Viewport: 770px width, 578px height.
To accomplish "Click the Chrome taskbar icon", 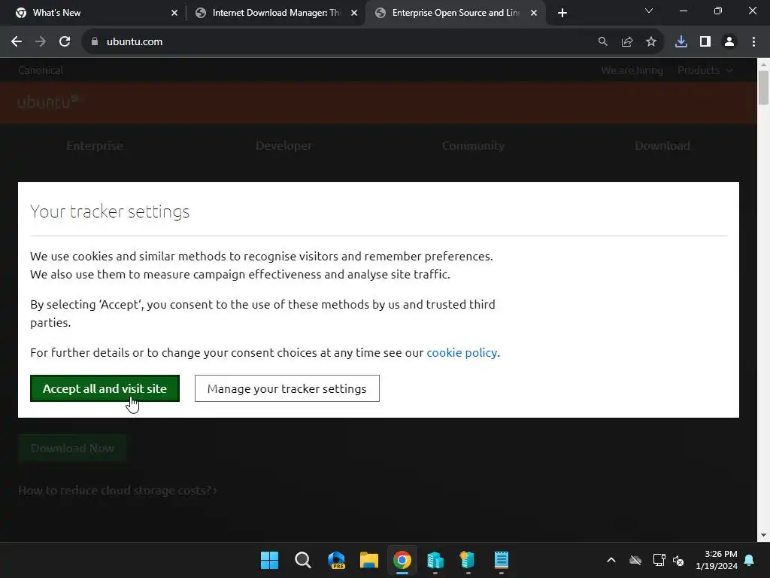I will 402,560.
